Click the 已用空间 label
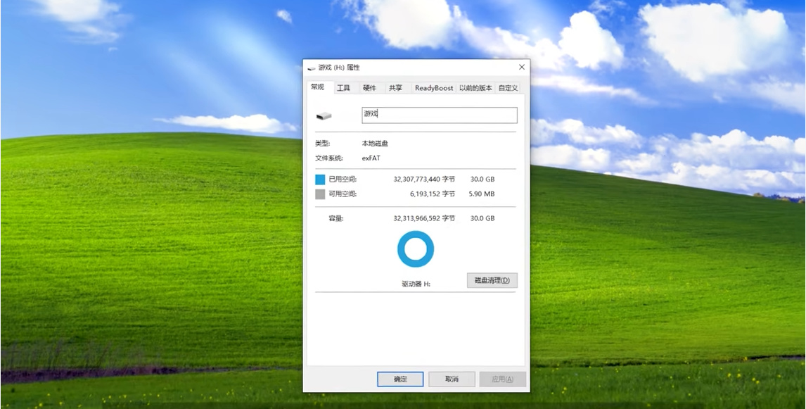Screen dimensions: 806x409 coord(343,180)
